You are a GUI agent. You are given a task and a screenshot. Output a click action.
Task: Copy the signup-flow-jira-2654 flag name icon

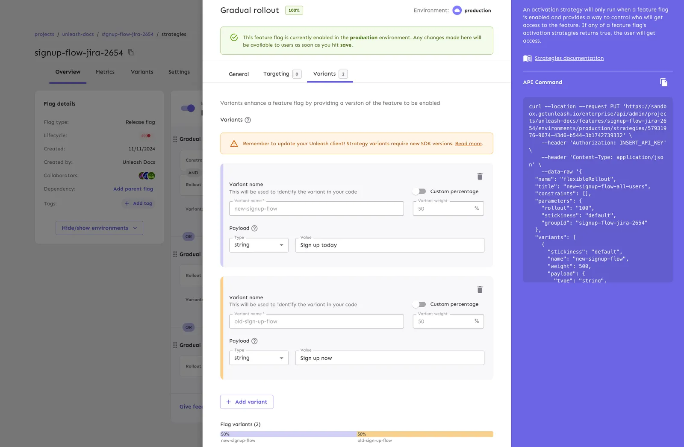click(x=131, y=53)
